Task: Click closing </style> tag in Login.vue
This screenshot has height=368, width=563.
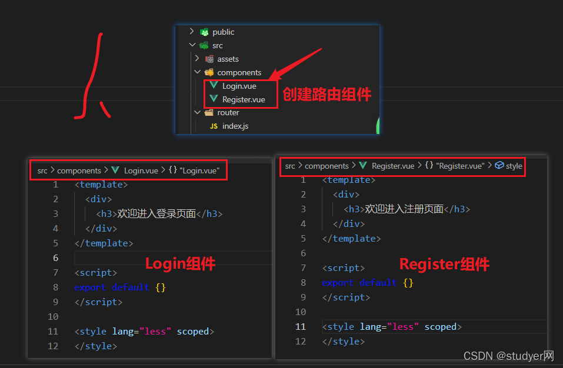Action: click(95, 346)
